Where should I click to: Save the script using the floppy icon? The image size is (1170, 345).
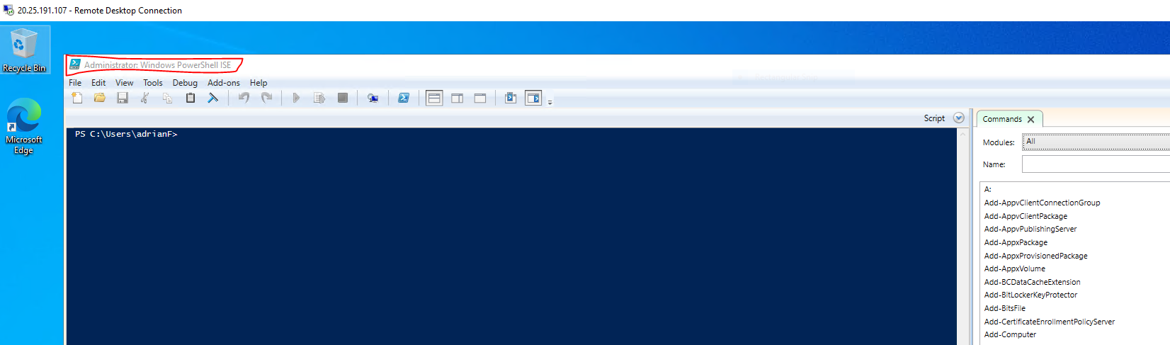123,98
